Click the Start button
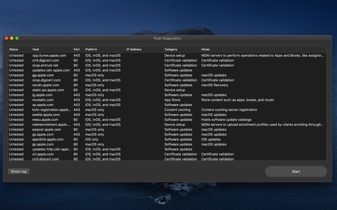 click(x=296, y=171)
